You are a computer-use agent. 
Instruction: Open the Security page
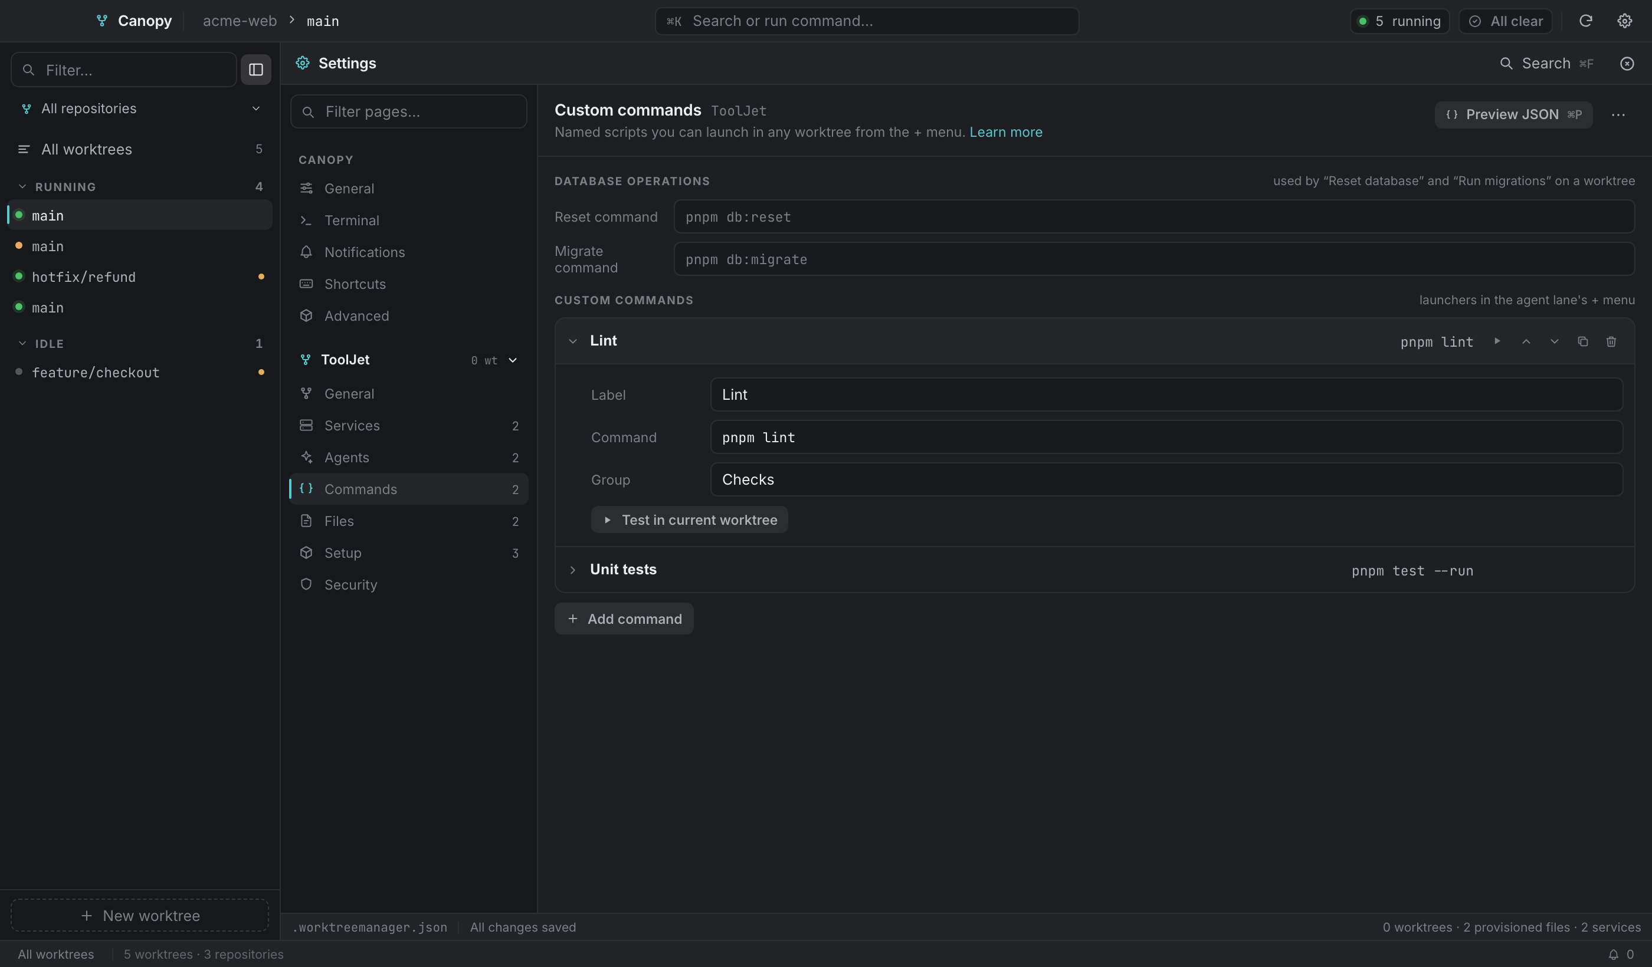409,584
